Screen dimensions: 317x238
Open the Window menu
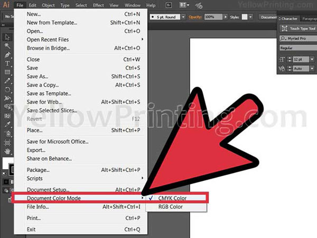[133, 5]
